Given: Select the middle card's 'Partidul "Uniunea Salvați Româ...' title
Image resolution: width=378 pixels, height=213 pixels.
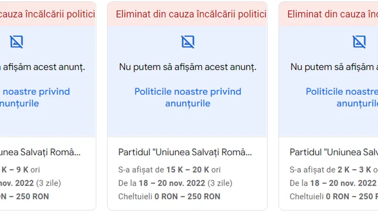Looking at the screenshot, I should click(185, 152).
